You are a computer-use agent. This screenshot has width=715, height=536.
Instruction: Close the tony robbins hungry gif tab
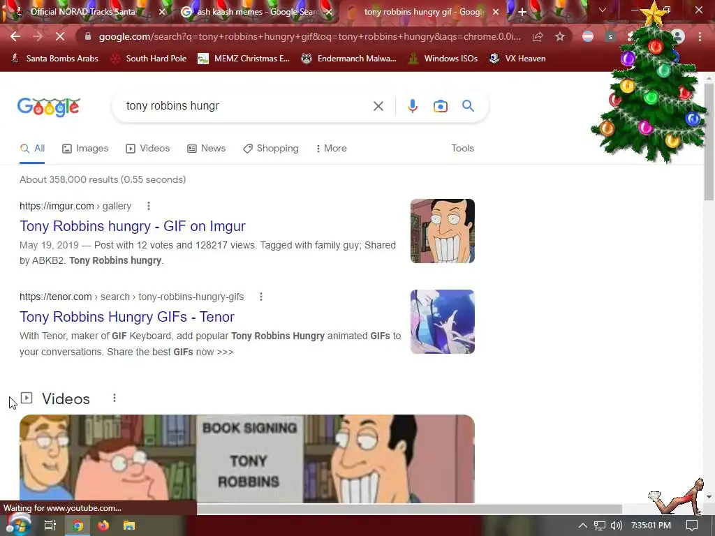496,12
